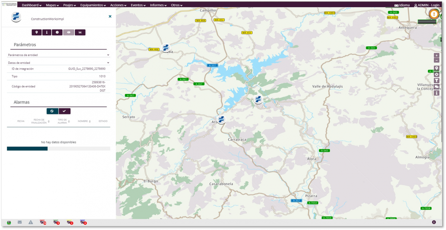
Task: Zoom out the map with minus button
Action: click(x=437, y=60)
